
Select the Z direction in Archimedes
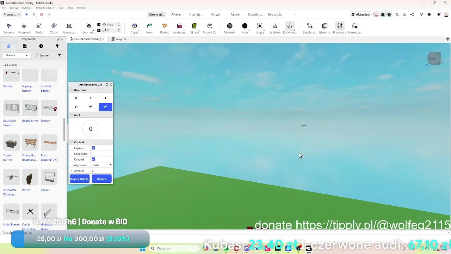(x=105, y=98)
